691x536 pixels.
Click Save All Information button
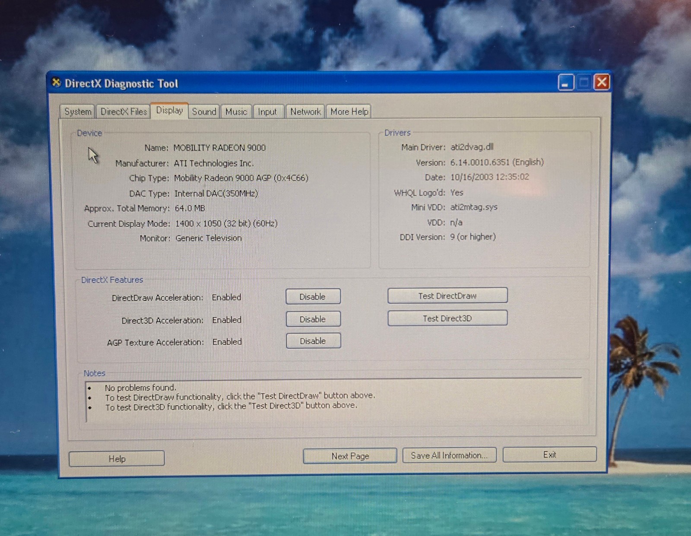pos(449,455)
